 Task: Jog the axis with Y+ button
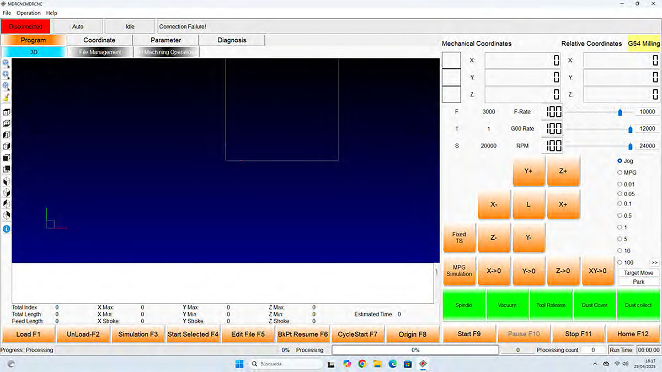[x=528, y=171]
